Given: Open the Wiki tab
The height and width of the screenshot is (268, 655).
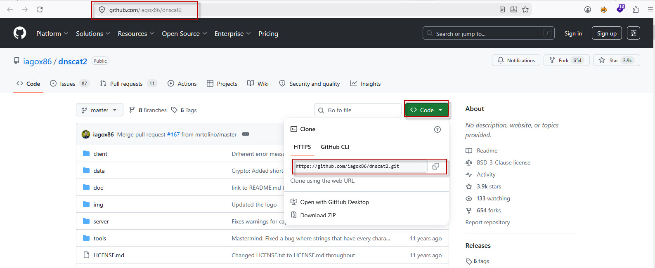Looking at the screenshot, I should point(258,84).
